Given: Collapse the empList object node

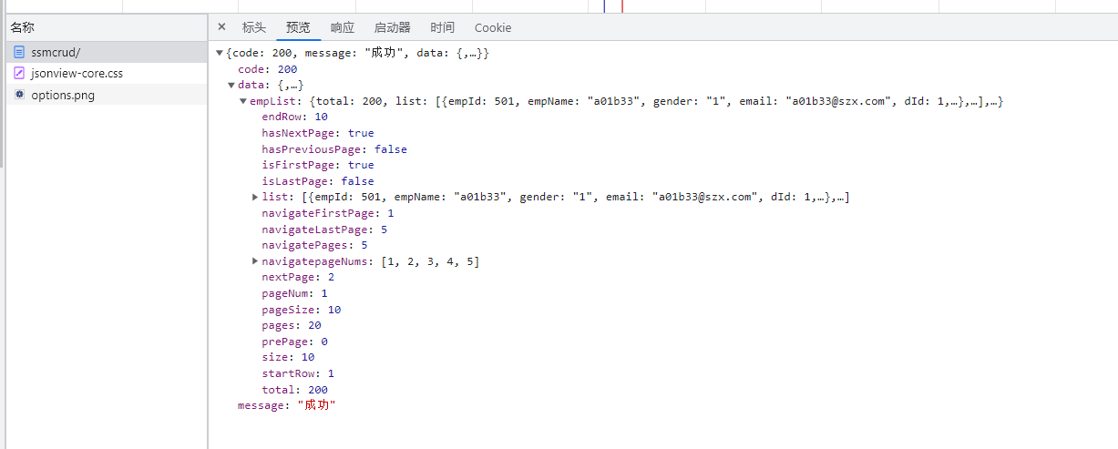Looking at the screenshot, I should coord(243,102).
